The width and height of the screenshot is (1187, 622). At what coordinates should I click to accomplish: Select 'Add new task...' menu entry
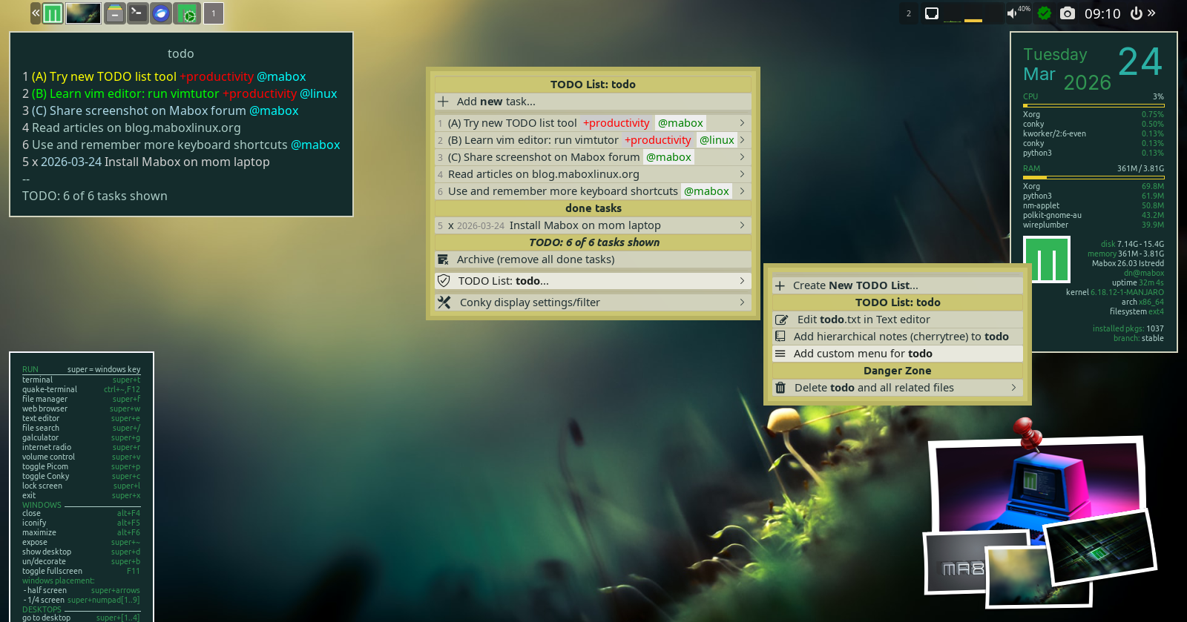pos(496,102)
